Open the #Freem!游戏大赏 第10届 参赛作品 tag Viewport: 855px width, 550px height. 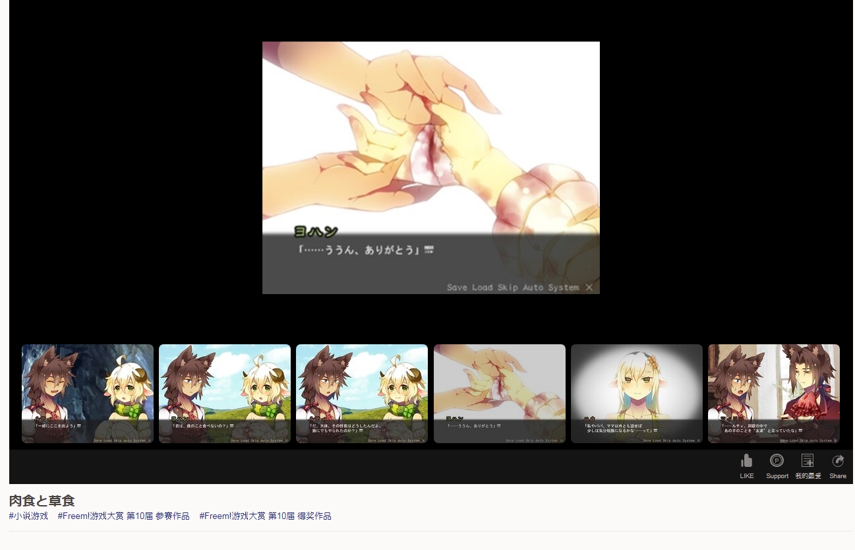click(x=123, y=516)
